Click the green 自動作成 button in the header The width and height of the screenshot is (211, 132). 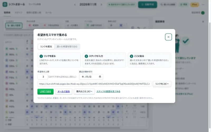(x=147, y=4)
